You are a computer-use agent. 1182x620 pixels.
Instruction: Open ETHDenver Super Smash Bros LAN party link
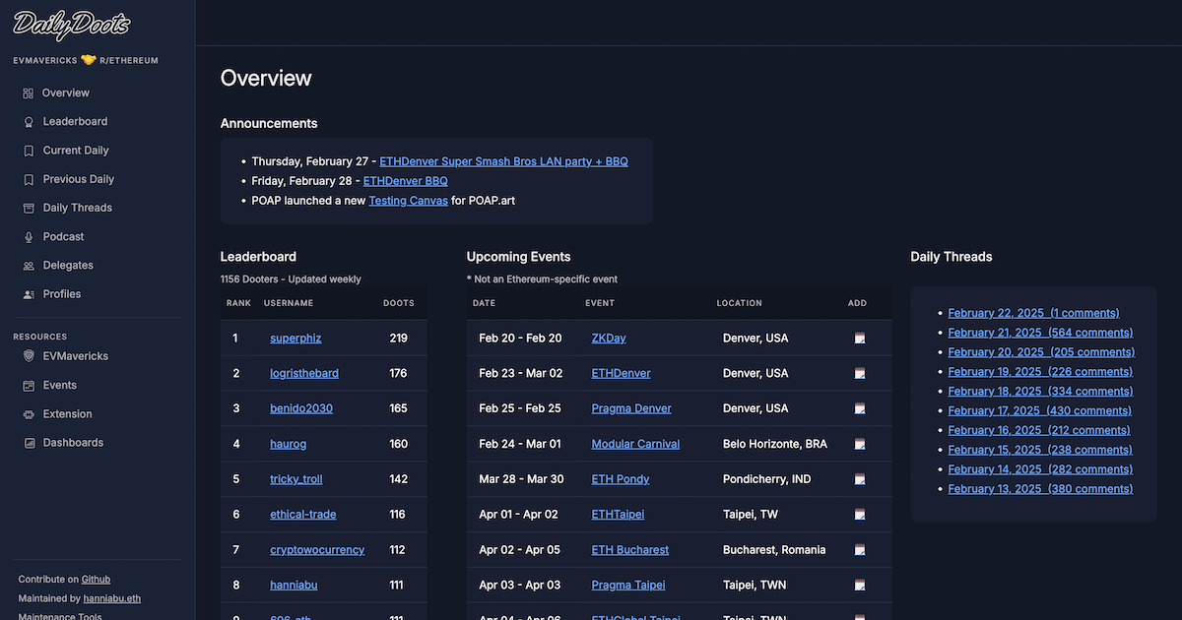(503, 161)
